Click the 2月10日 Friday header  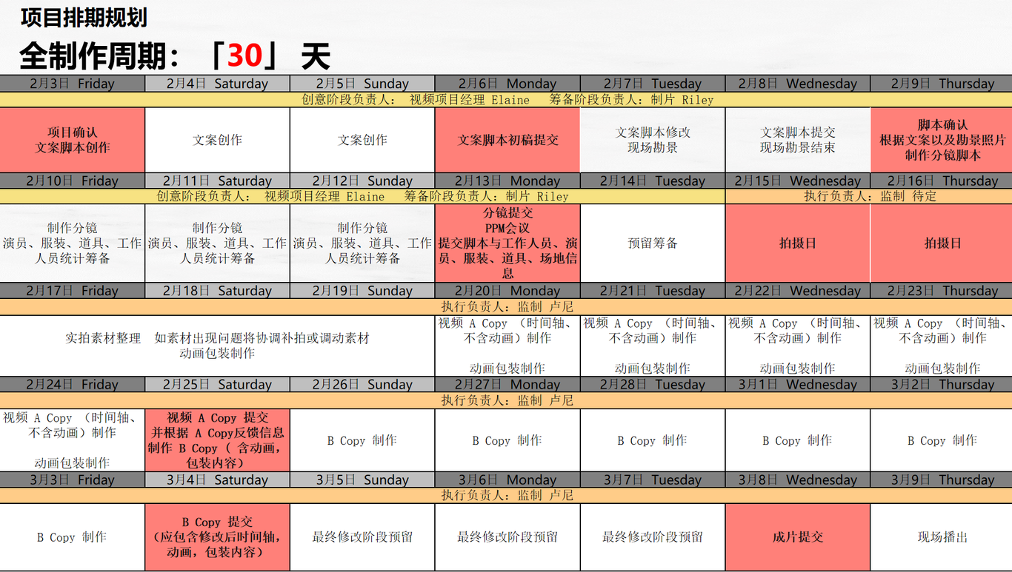click(x=73, y=181)
